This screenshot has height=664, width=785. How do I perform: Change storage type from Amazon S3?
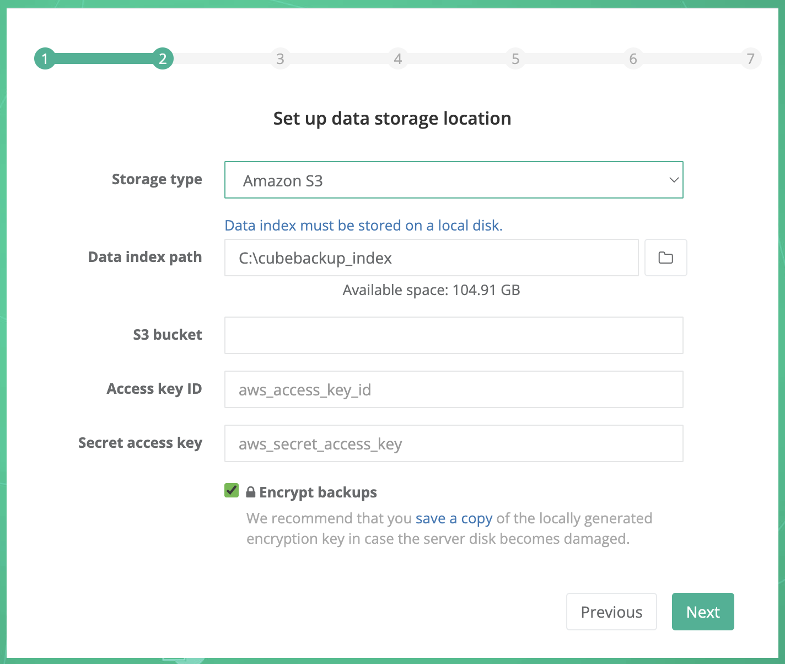[x=454, y=180]
